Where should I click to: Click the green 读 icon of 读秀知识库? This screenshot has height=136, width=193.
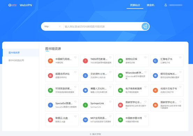pos(120,61)
